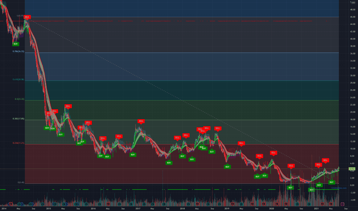Select the BUY signal at start of 2019
Image resolution: width=358 pixels, height=211 pixels.
coord(227,167)
